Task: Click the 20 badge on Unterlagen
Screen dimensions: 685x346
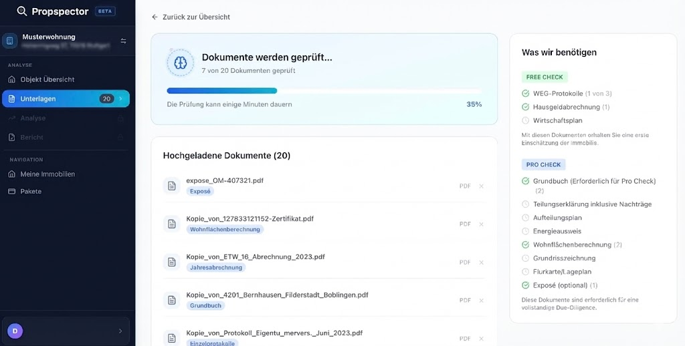Action: click(x=106, y=99)
